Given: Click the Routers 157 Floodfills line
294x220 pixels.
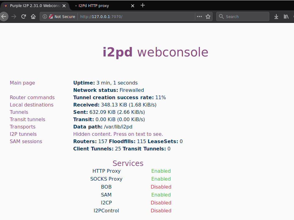Looking at the screenshot, I should pos(128,141).
